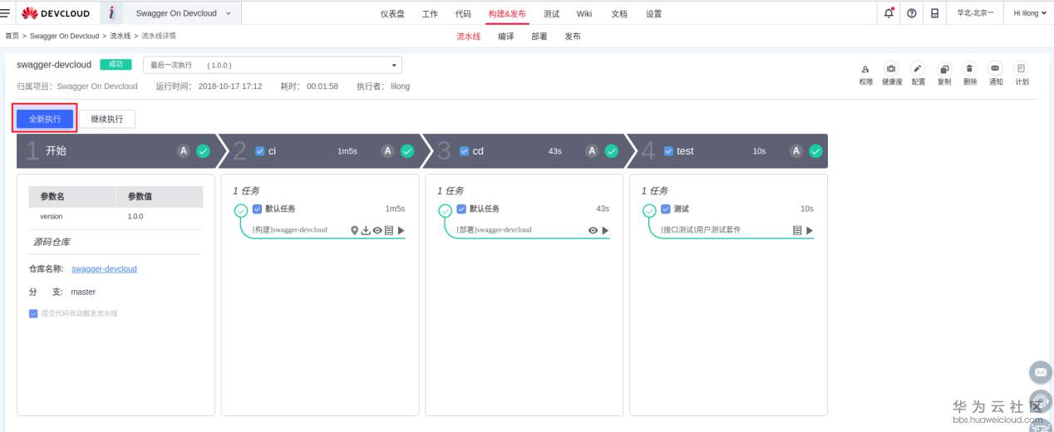Viewport: 1054px width, 432px height.
Task: Open the 设置 menu
Action: pyautogui.click(x=654, y=14)
